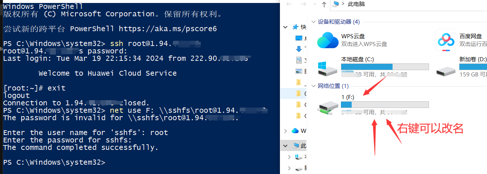The image size is (487, 174).
Task: Click the 此电脑 PC icon in address bar
Action: pos(336,4)
